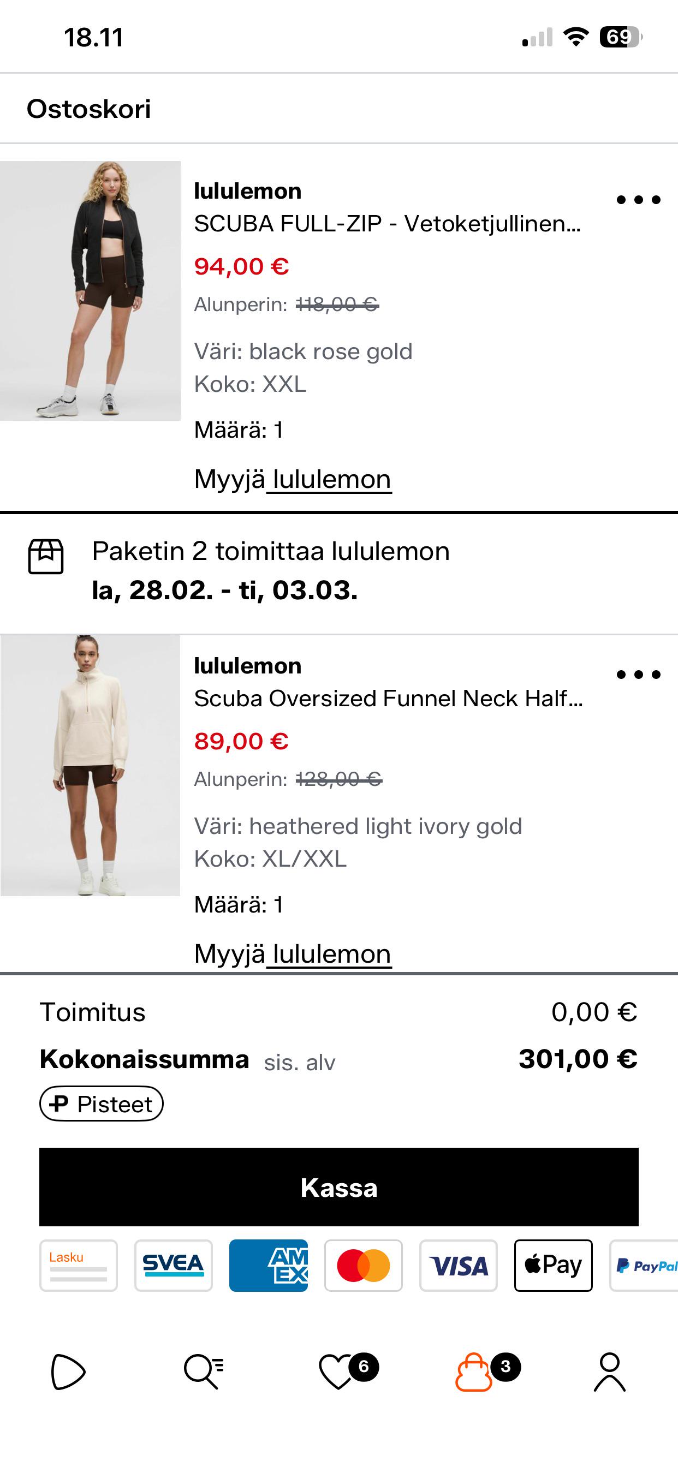This screenshot has height=1467, width=678.
Task: Open options menu for Scuba Full-Zip item
Action: click(x=638, y=200)
